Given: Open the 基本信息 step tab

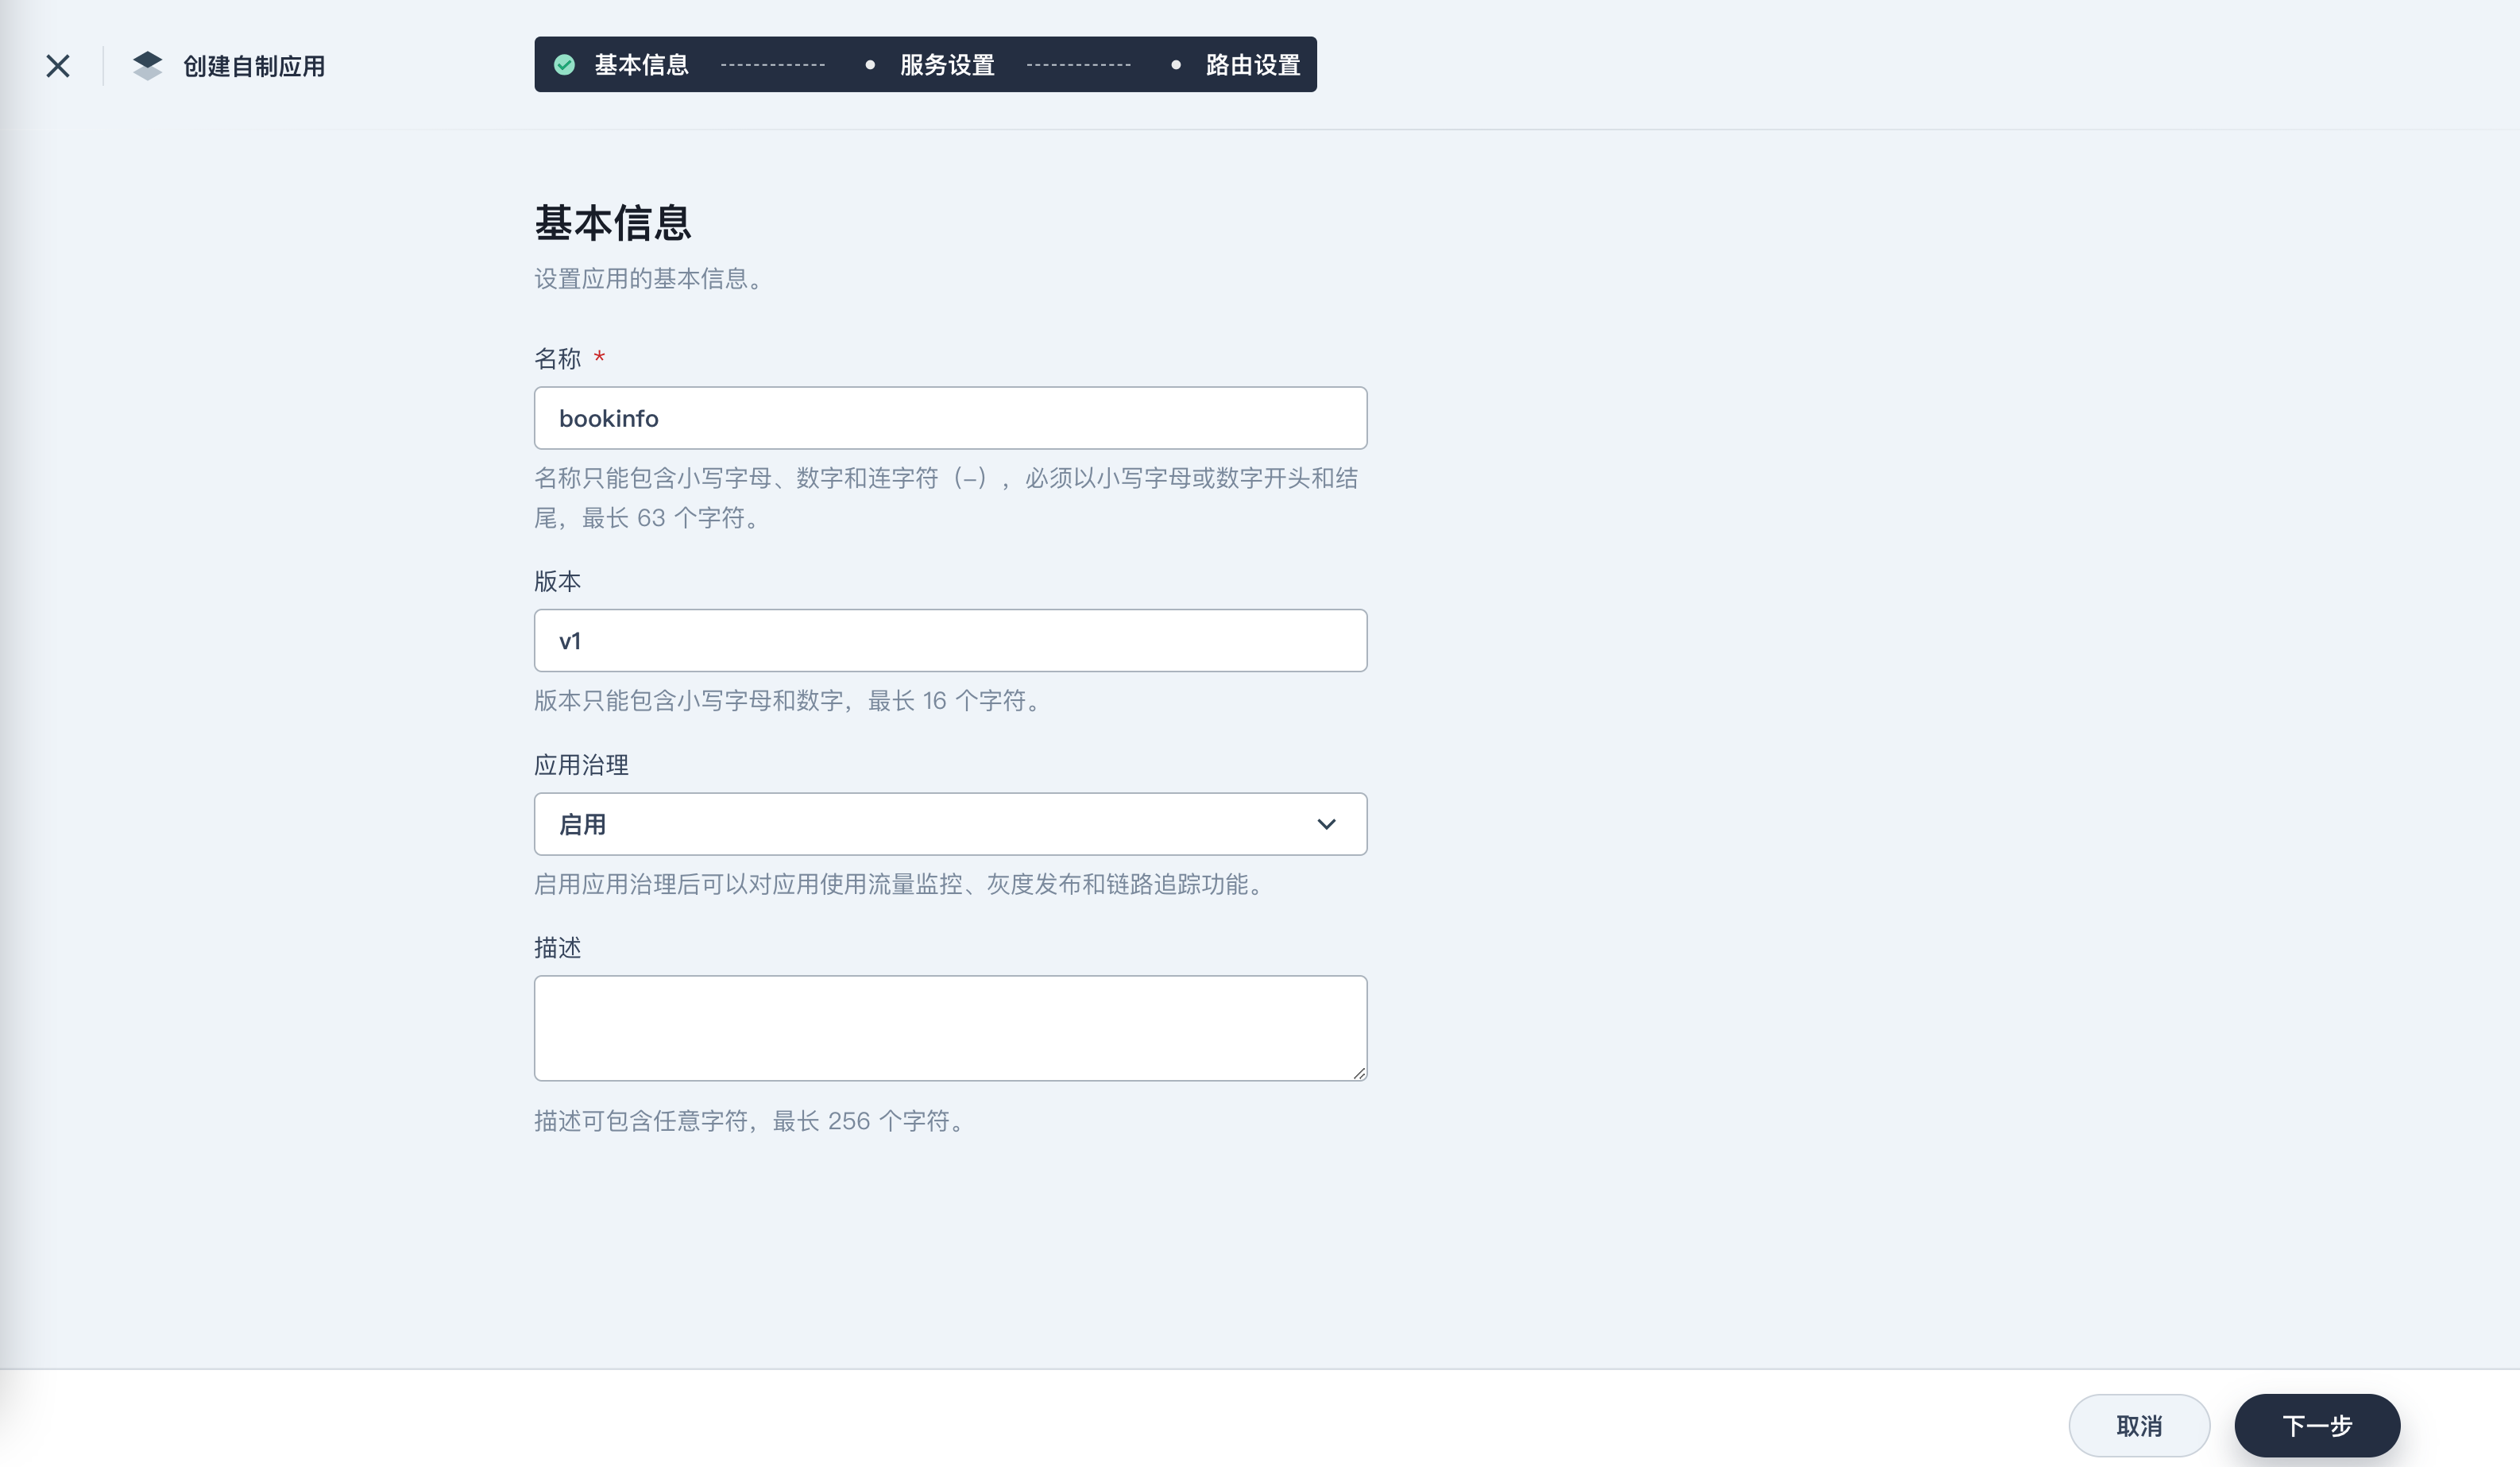Looking at the screenshot, I should click(x=641, y=65).
